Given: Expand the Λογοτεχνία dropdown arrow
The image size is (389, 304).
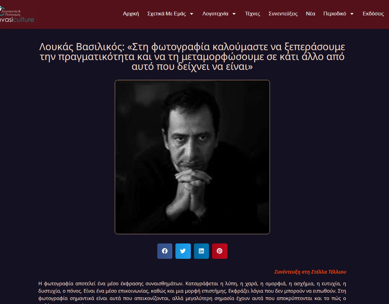Looking at the screenshot, I should [234, 14].
